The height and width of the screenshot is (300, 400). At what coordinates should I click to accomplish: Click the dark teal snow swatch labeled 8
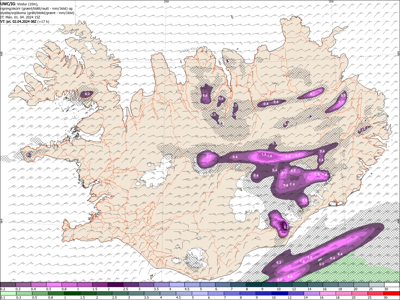coord(254,285)
